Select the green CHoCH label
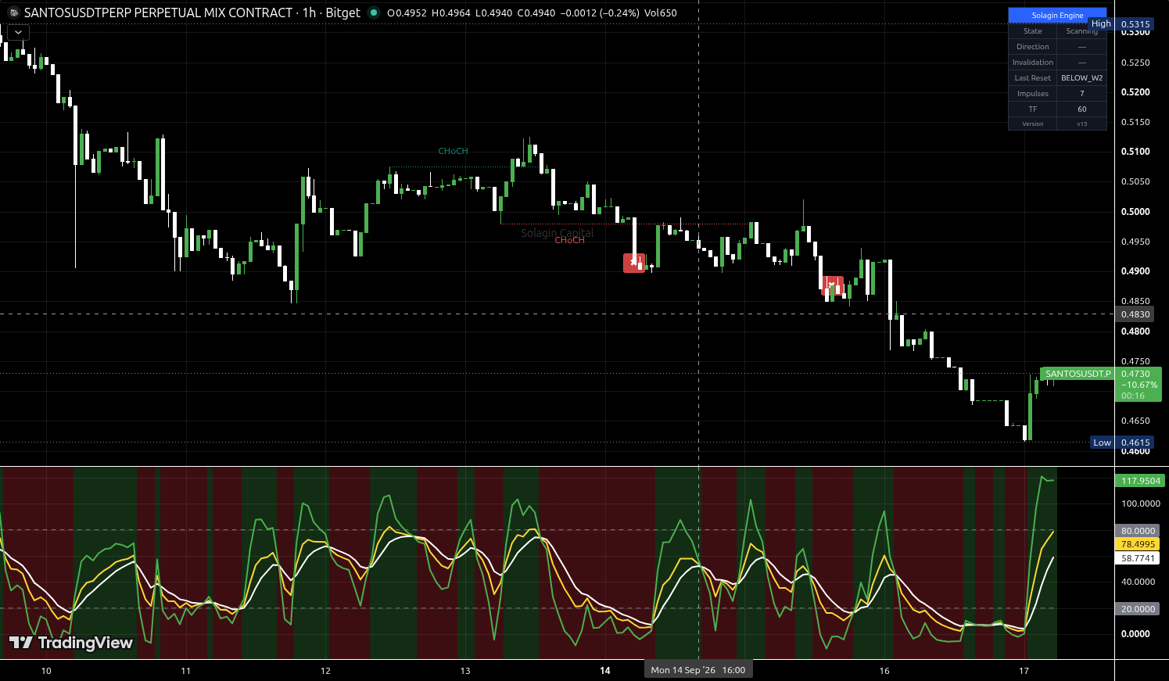 click(x=453, y=151)
